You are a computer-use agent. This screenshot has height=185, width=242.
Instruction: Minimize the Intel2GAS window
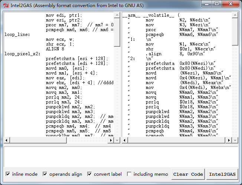(x=207, y=4)
